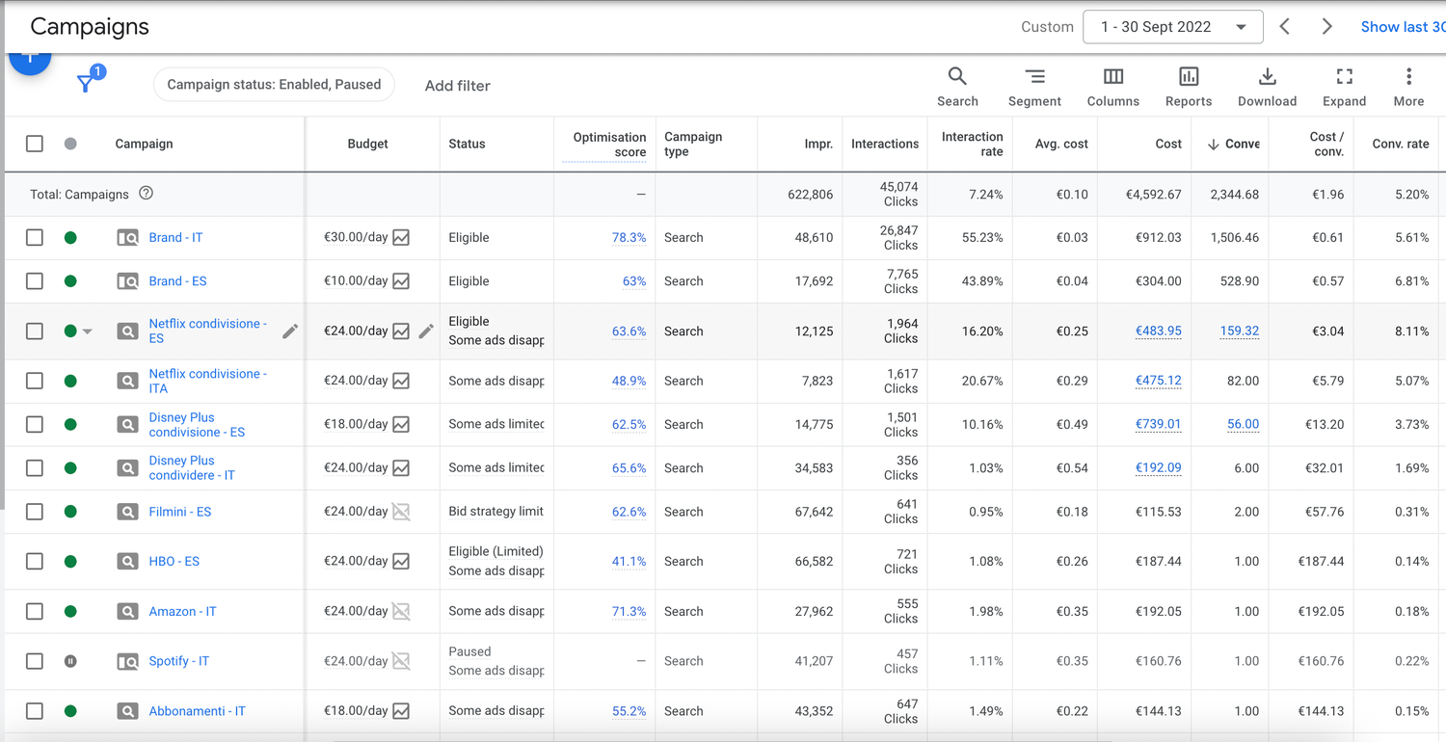The height and width of the screenshot is (742, 1446).
Task: Tick checkbox for Disney Plus condividere - IT
Action: tap(35, 468)
